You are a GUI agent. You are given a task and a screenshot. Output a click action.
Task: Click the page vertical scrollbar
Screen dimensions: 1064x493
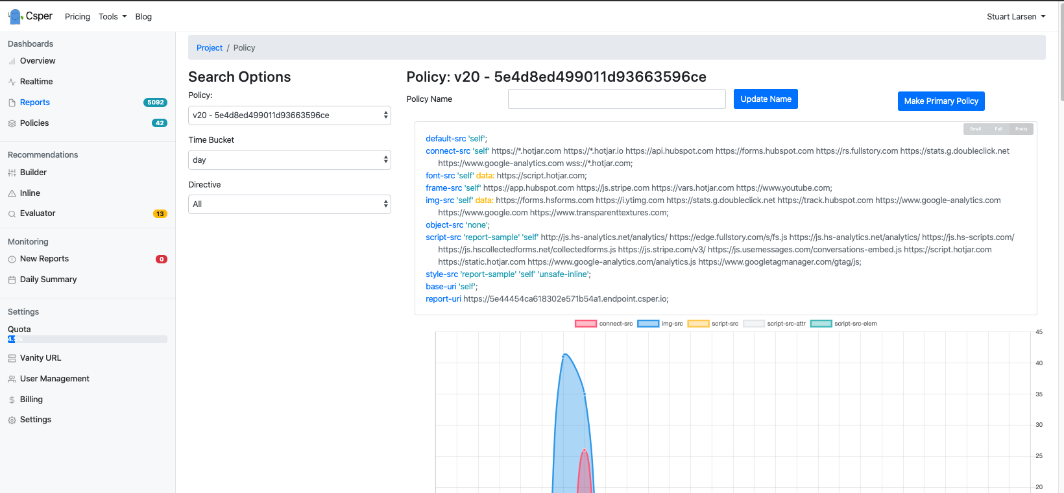[1061, 52]
